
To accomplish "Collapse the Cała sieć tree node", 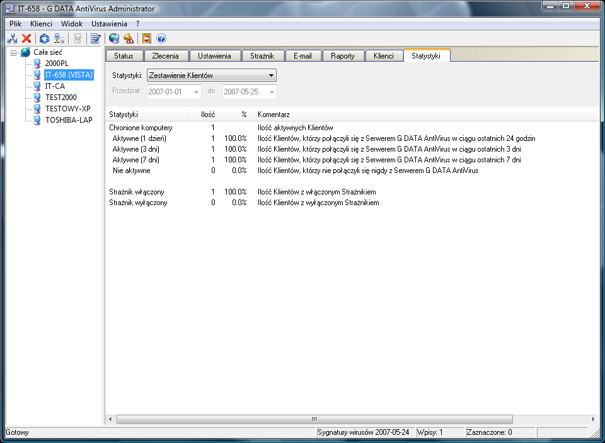I will click(13, 53).
